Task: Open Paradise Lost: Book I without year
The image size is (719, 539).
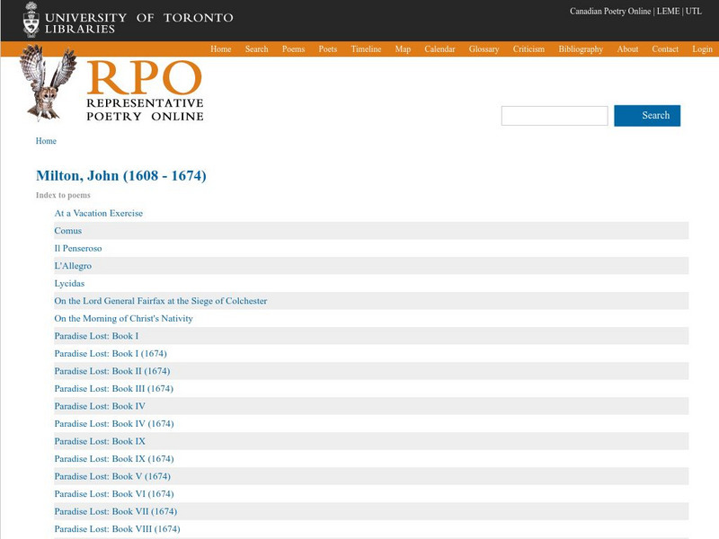Action: point(96,336)
